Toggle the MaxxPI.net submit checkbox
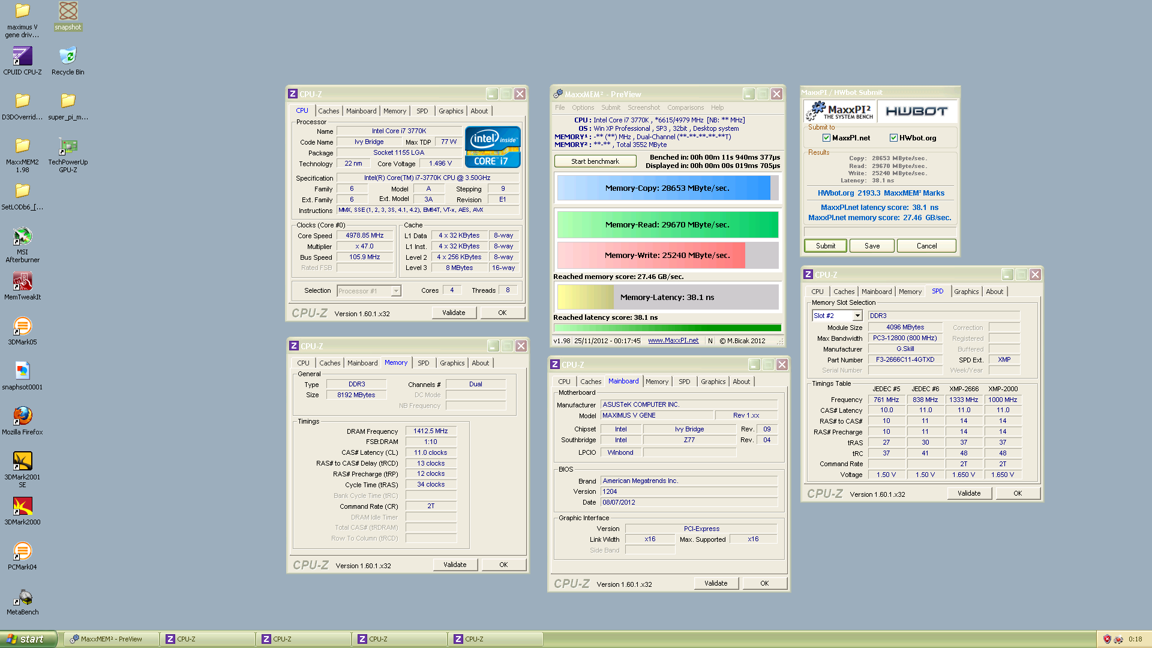This screenshot has height=648, width=1152. 826,138
